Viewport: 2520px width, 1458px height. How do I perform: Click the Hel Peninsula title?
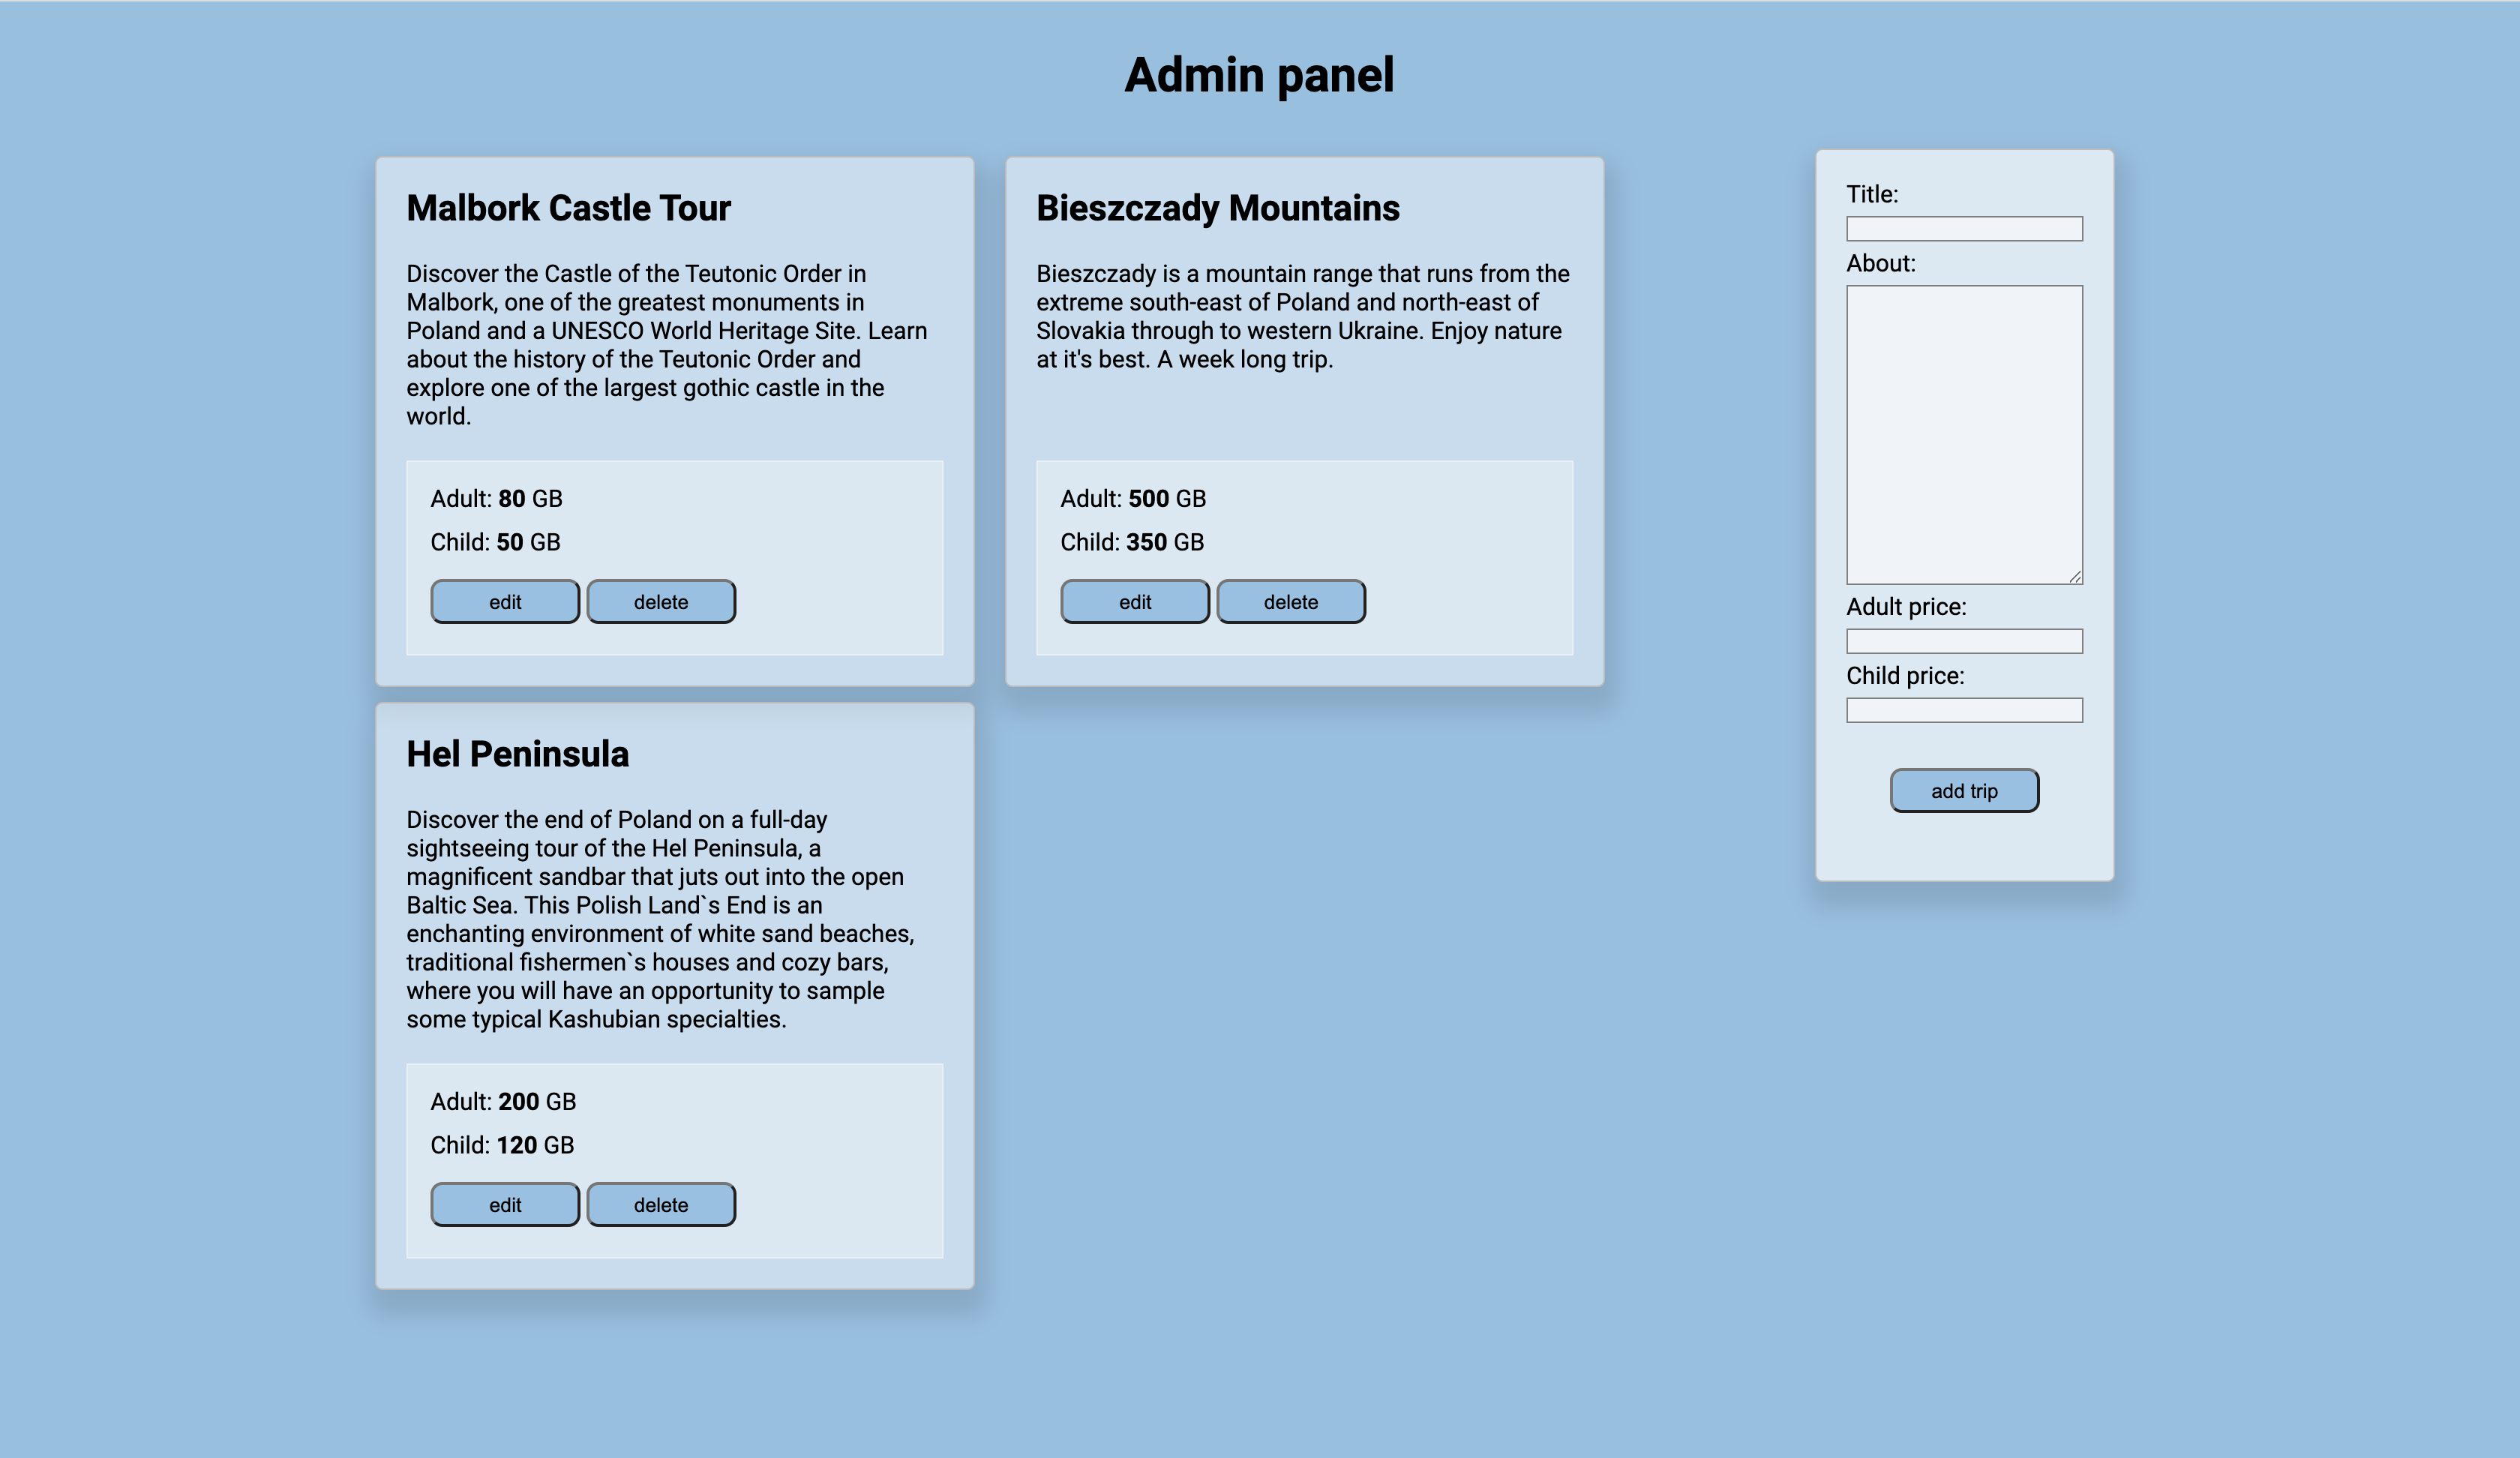pos(517,754)
